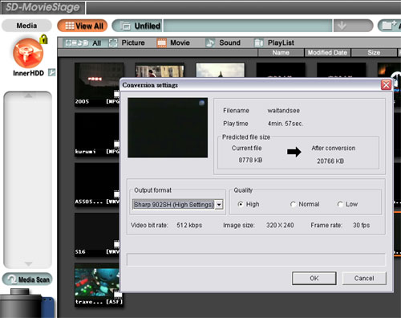The image size is (401, 318).
Task: Switch to the Picture filter tab
Action: point(127,43)
